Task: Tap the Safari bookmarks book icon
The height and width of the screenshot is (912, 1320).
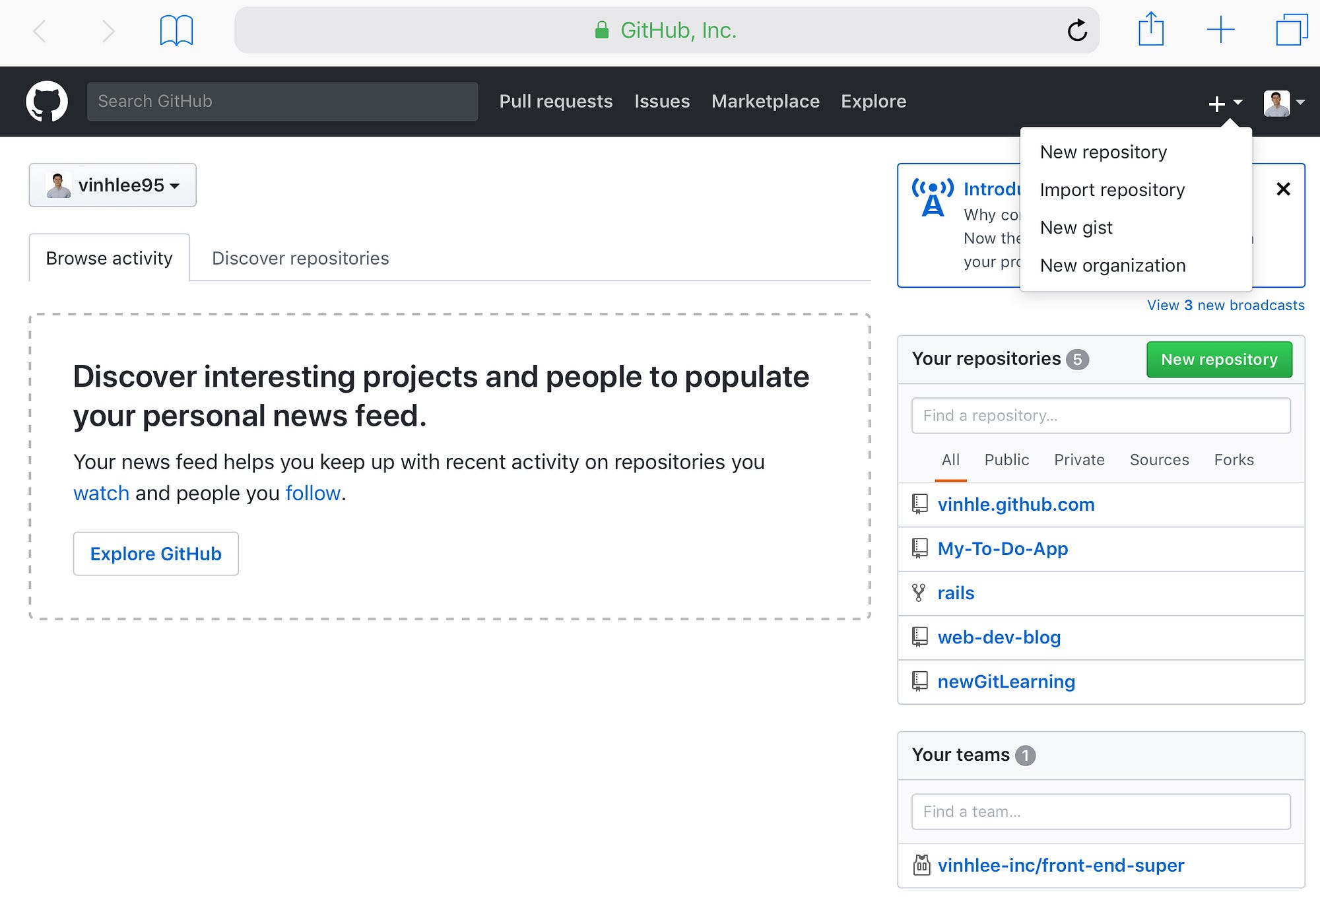Action: (176, 30)
